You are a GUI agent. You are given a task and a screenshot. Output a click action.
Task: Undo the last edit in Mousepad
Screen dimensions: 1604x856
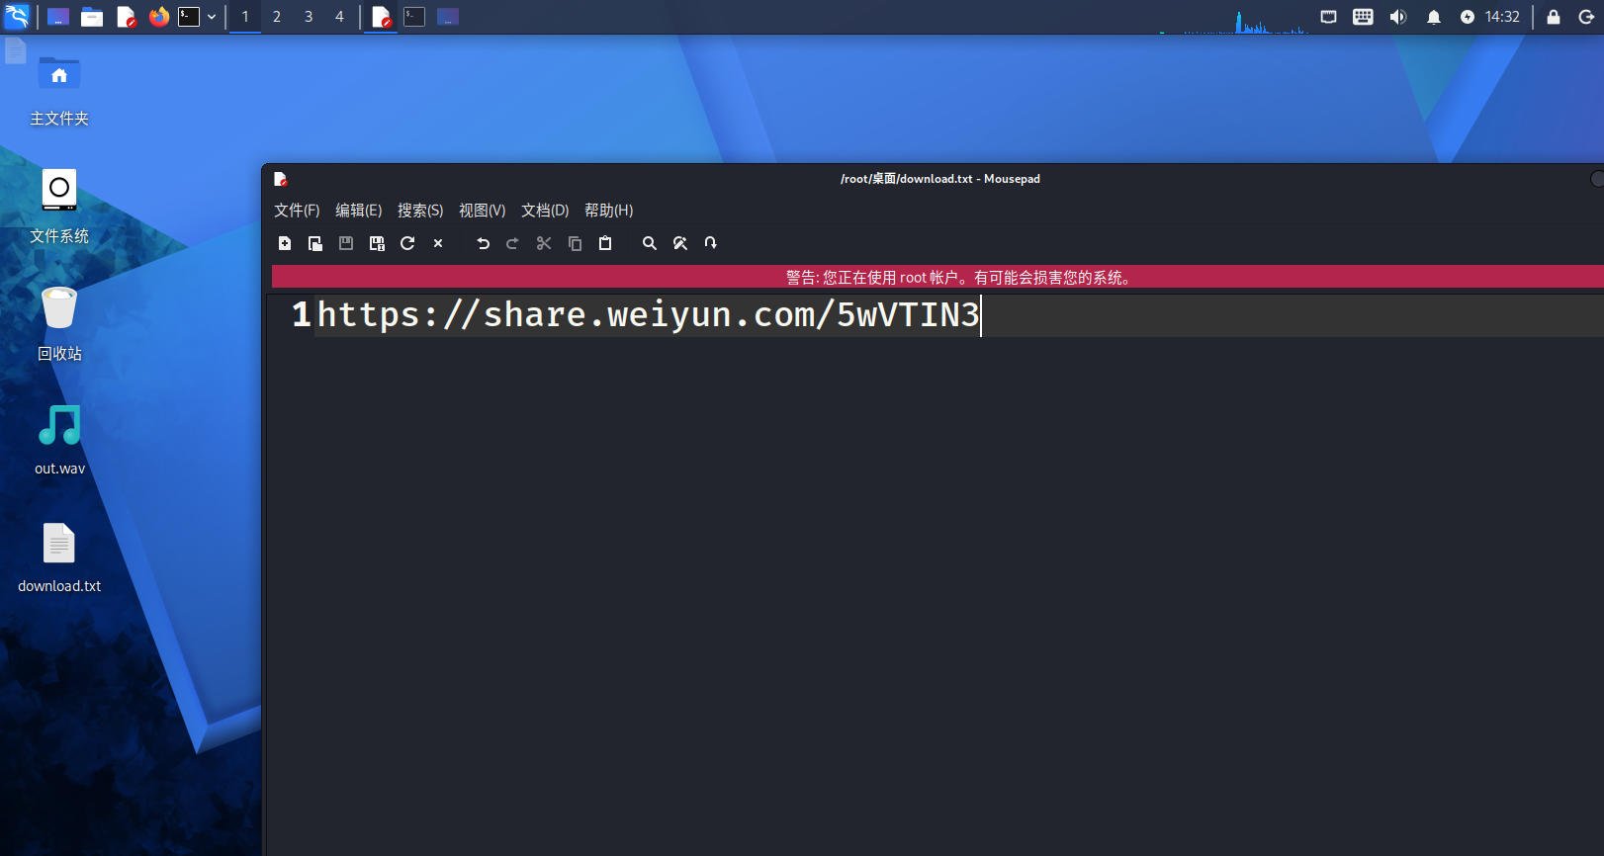[483, 243]
